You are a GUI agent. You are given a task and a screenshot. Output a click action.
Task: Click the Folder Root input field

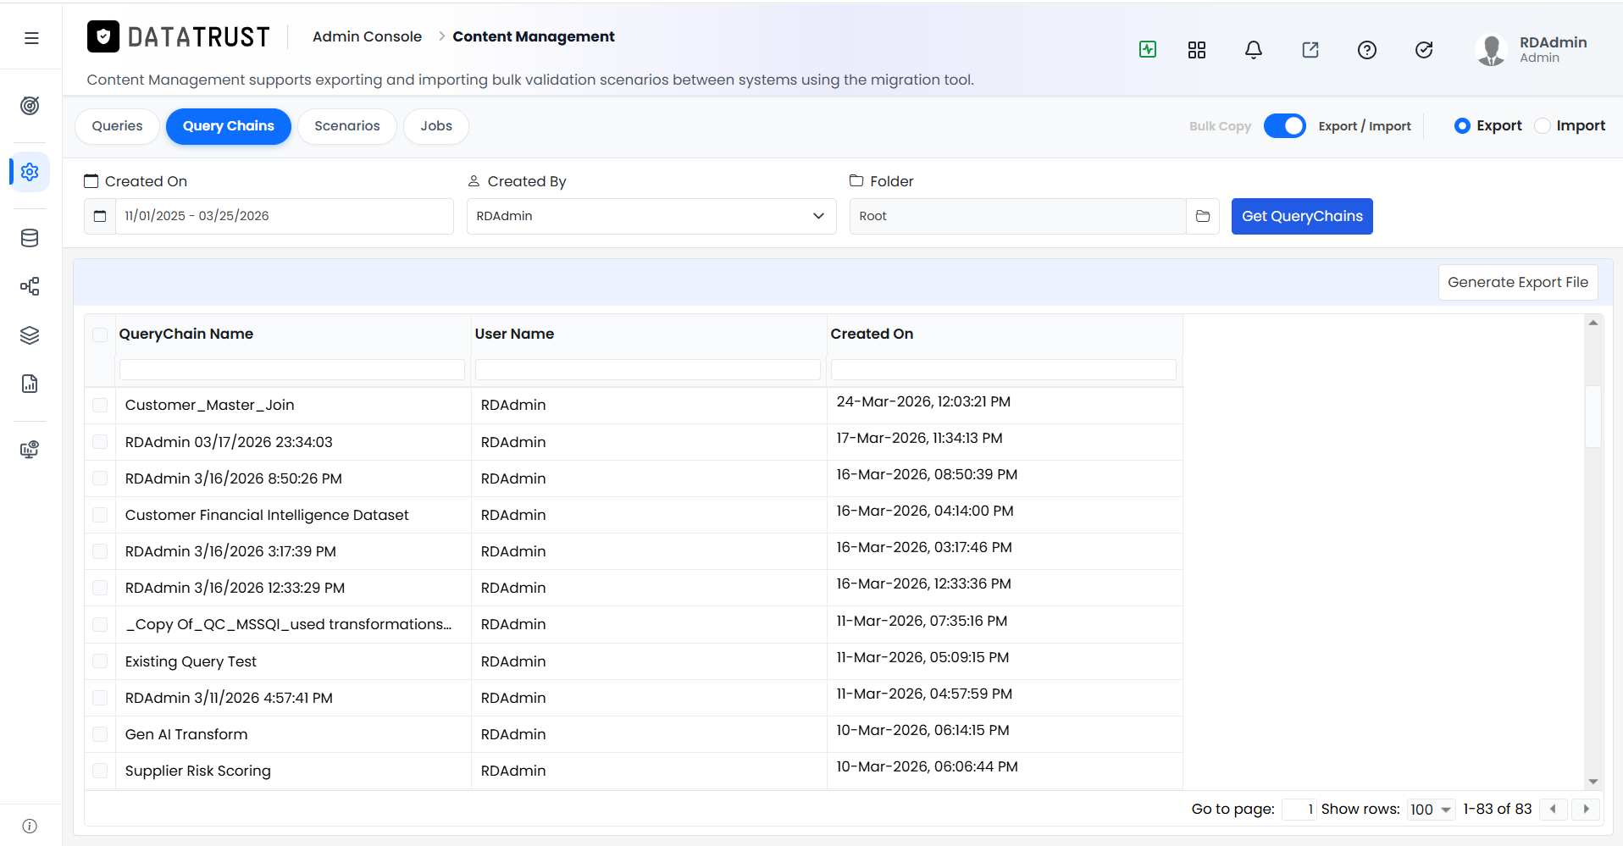tap(1017, 216)
